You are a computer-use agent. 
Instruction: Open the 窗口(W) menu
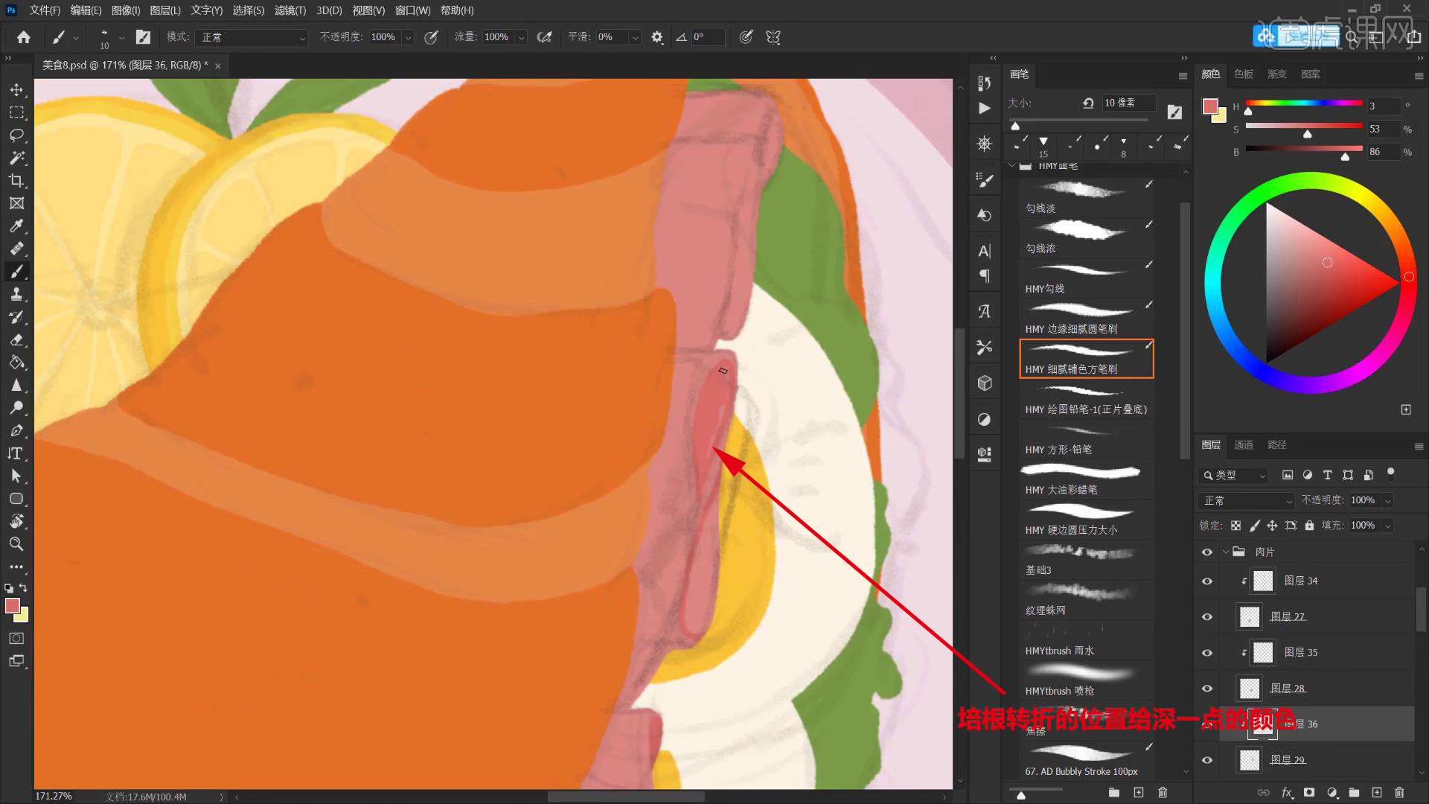coord(412,10)
